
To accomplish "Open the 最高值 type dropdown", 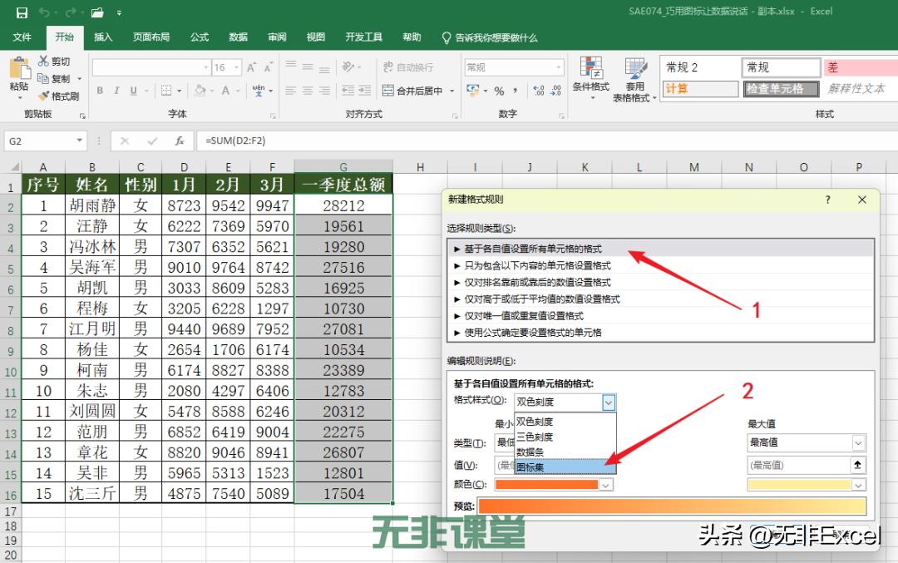I will [x=857, y=442].
